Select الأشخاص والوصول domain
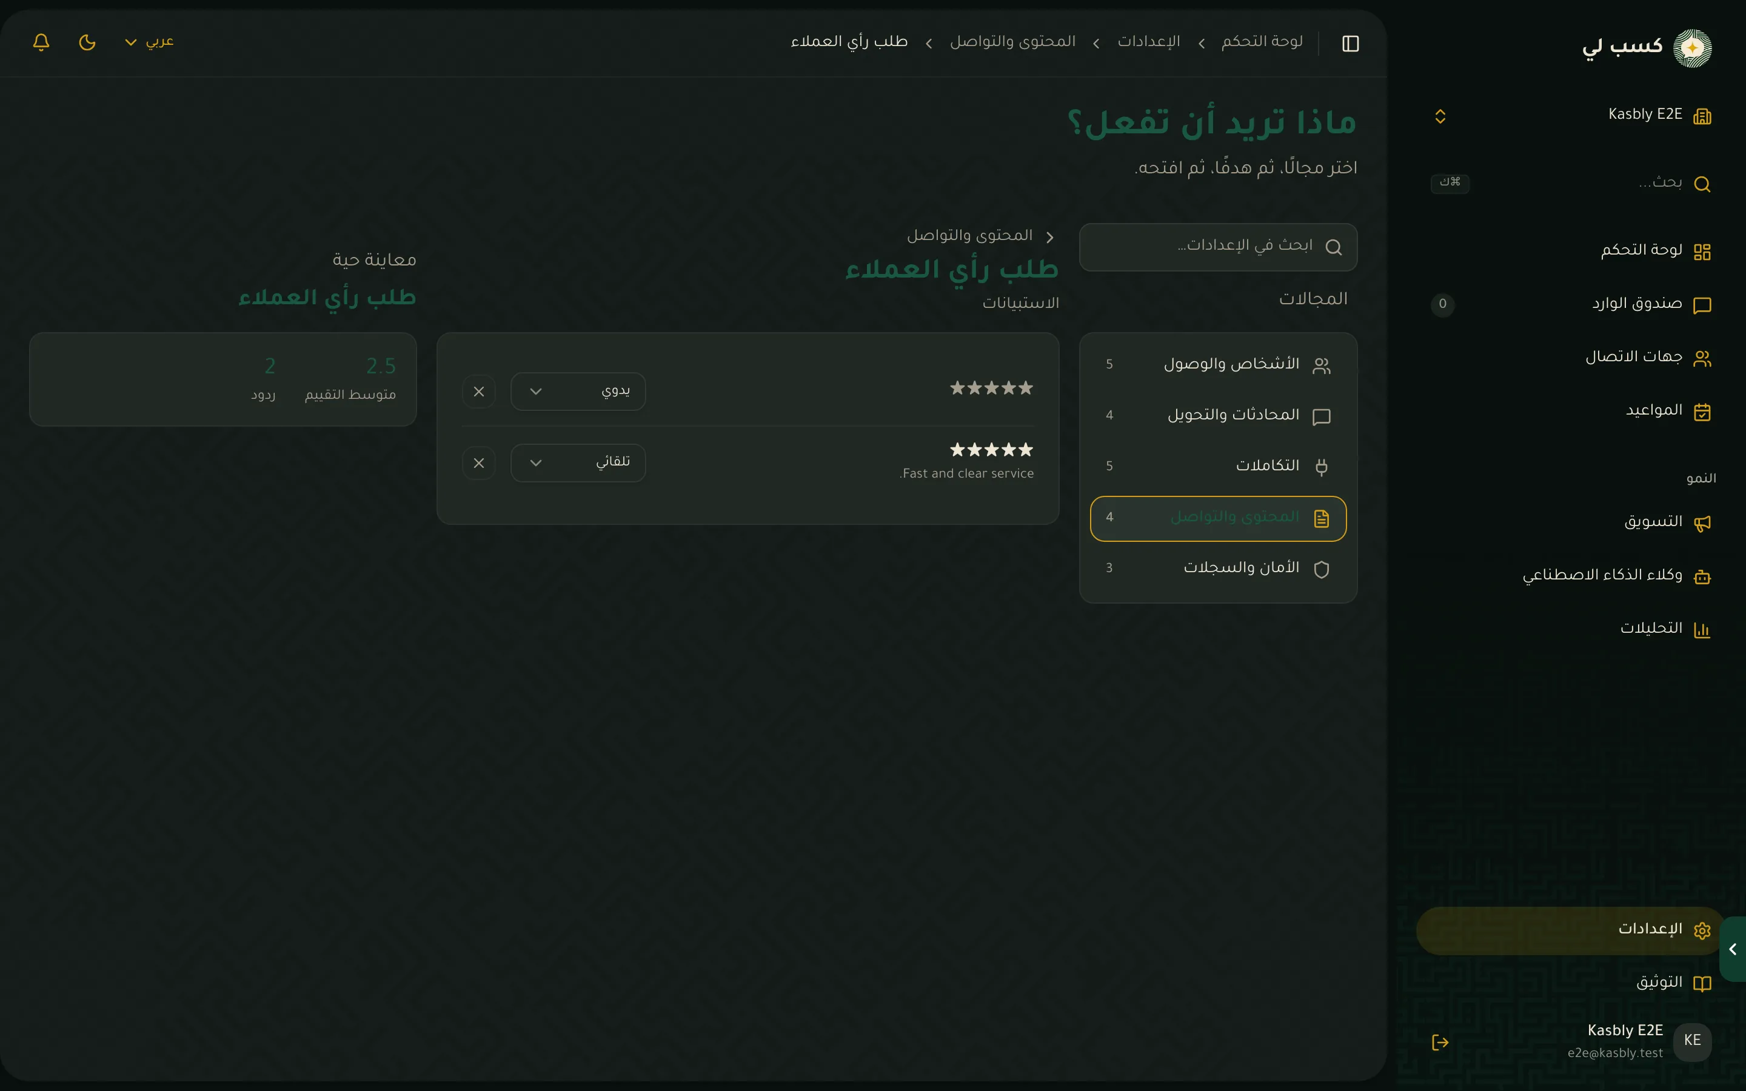 click(x=1218, y=365)
